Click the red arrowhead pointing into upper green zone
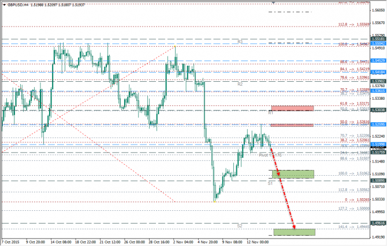Viewport: 387px width, 246px height. 278,174
